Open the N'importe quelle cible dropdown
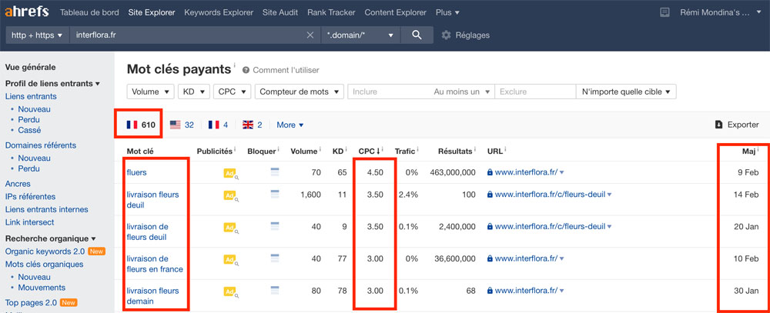Viewport: 770px width, 313px height. [x=626, y=92]
